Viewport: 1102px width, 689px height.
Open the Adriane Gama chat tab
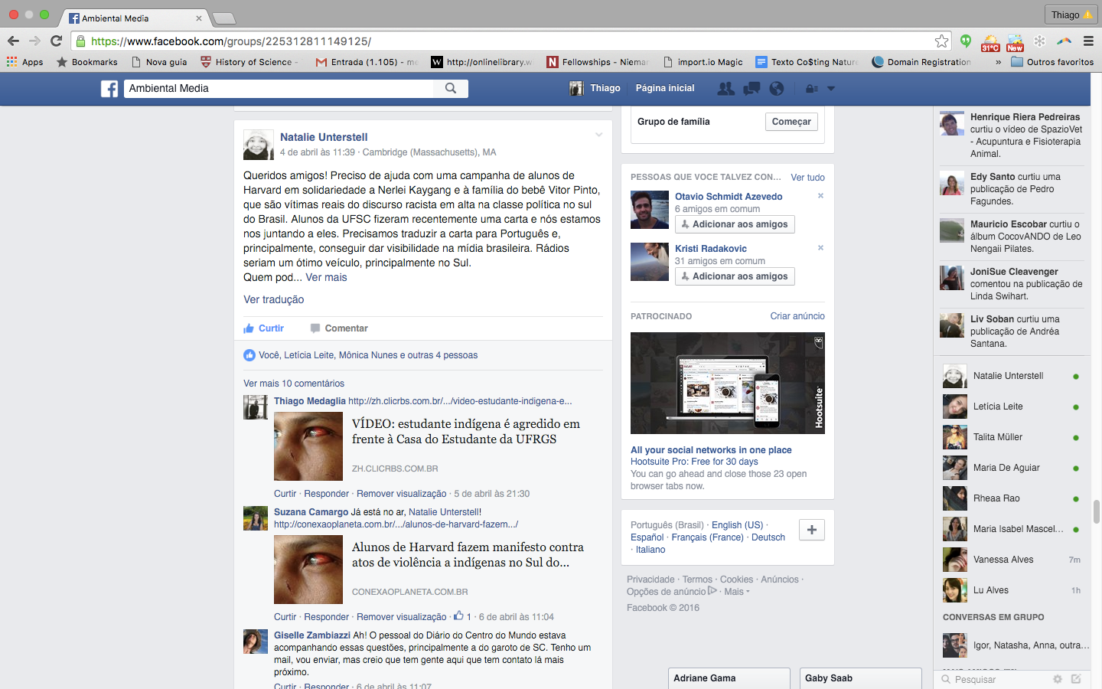click(x=729, y=678)
